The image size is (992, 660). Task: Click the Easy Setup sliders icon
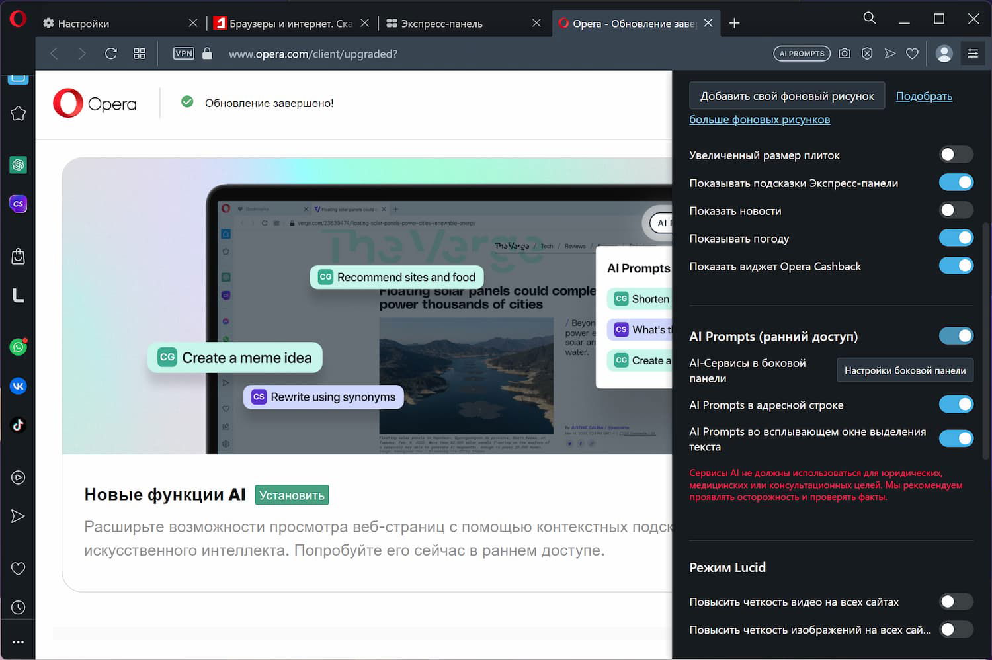973,54
